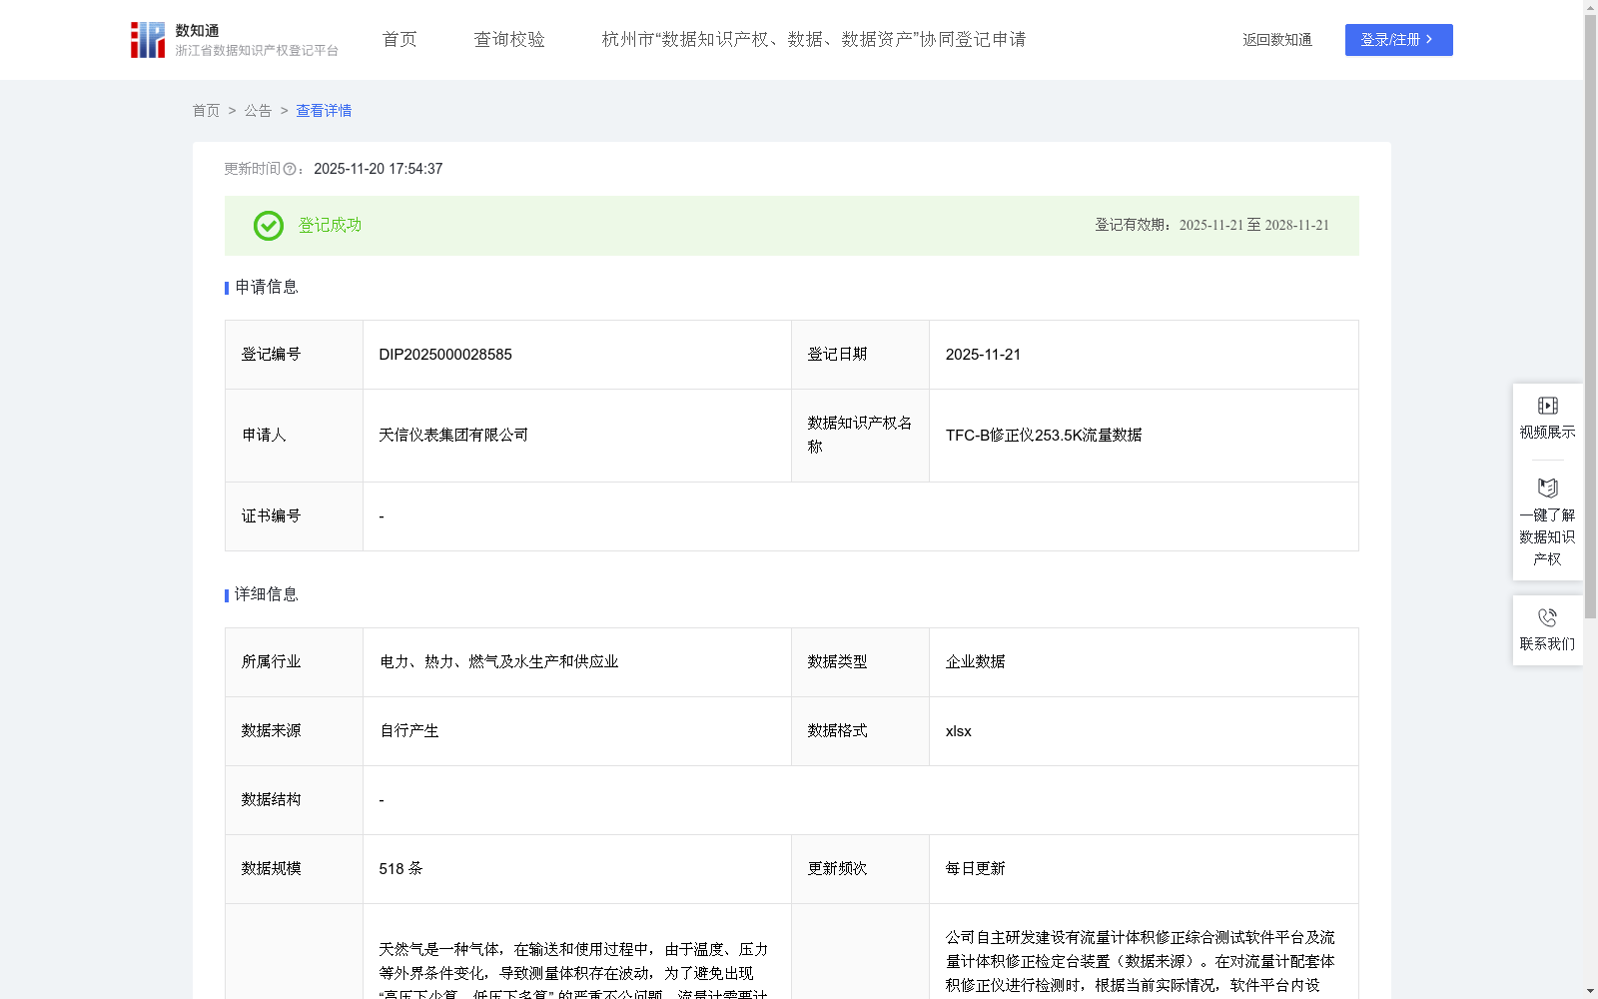Click the update time 2025-11-20 17:54:37
This screenshot has width=1598, height=999.
(379, 170)
